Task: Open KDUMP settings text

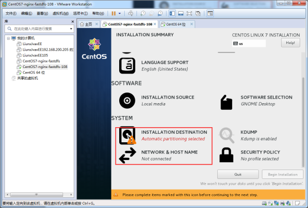Action: click(249, 132)
